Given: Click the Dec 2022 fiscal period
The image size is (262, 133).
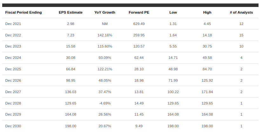Looking at the screenshot, I should pos(13,35).
